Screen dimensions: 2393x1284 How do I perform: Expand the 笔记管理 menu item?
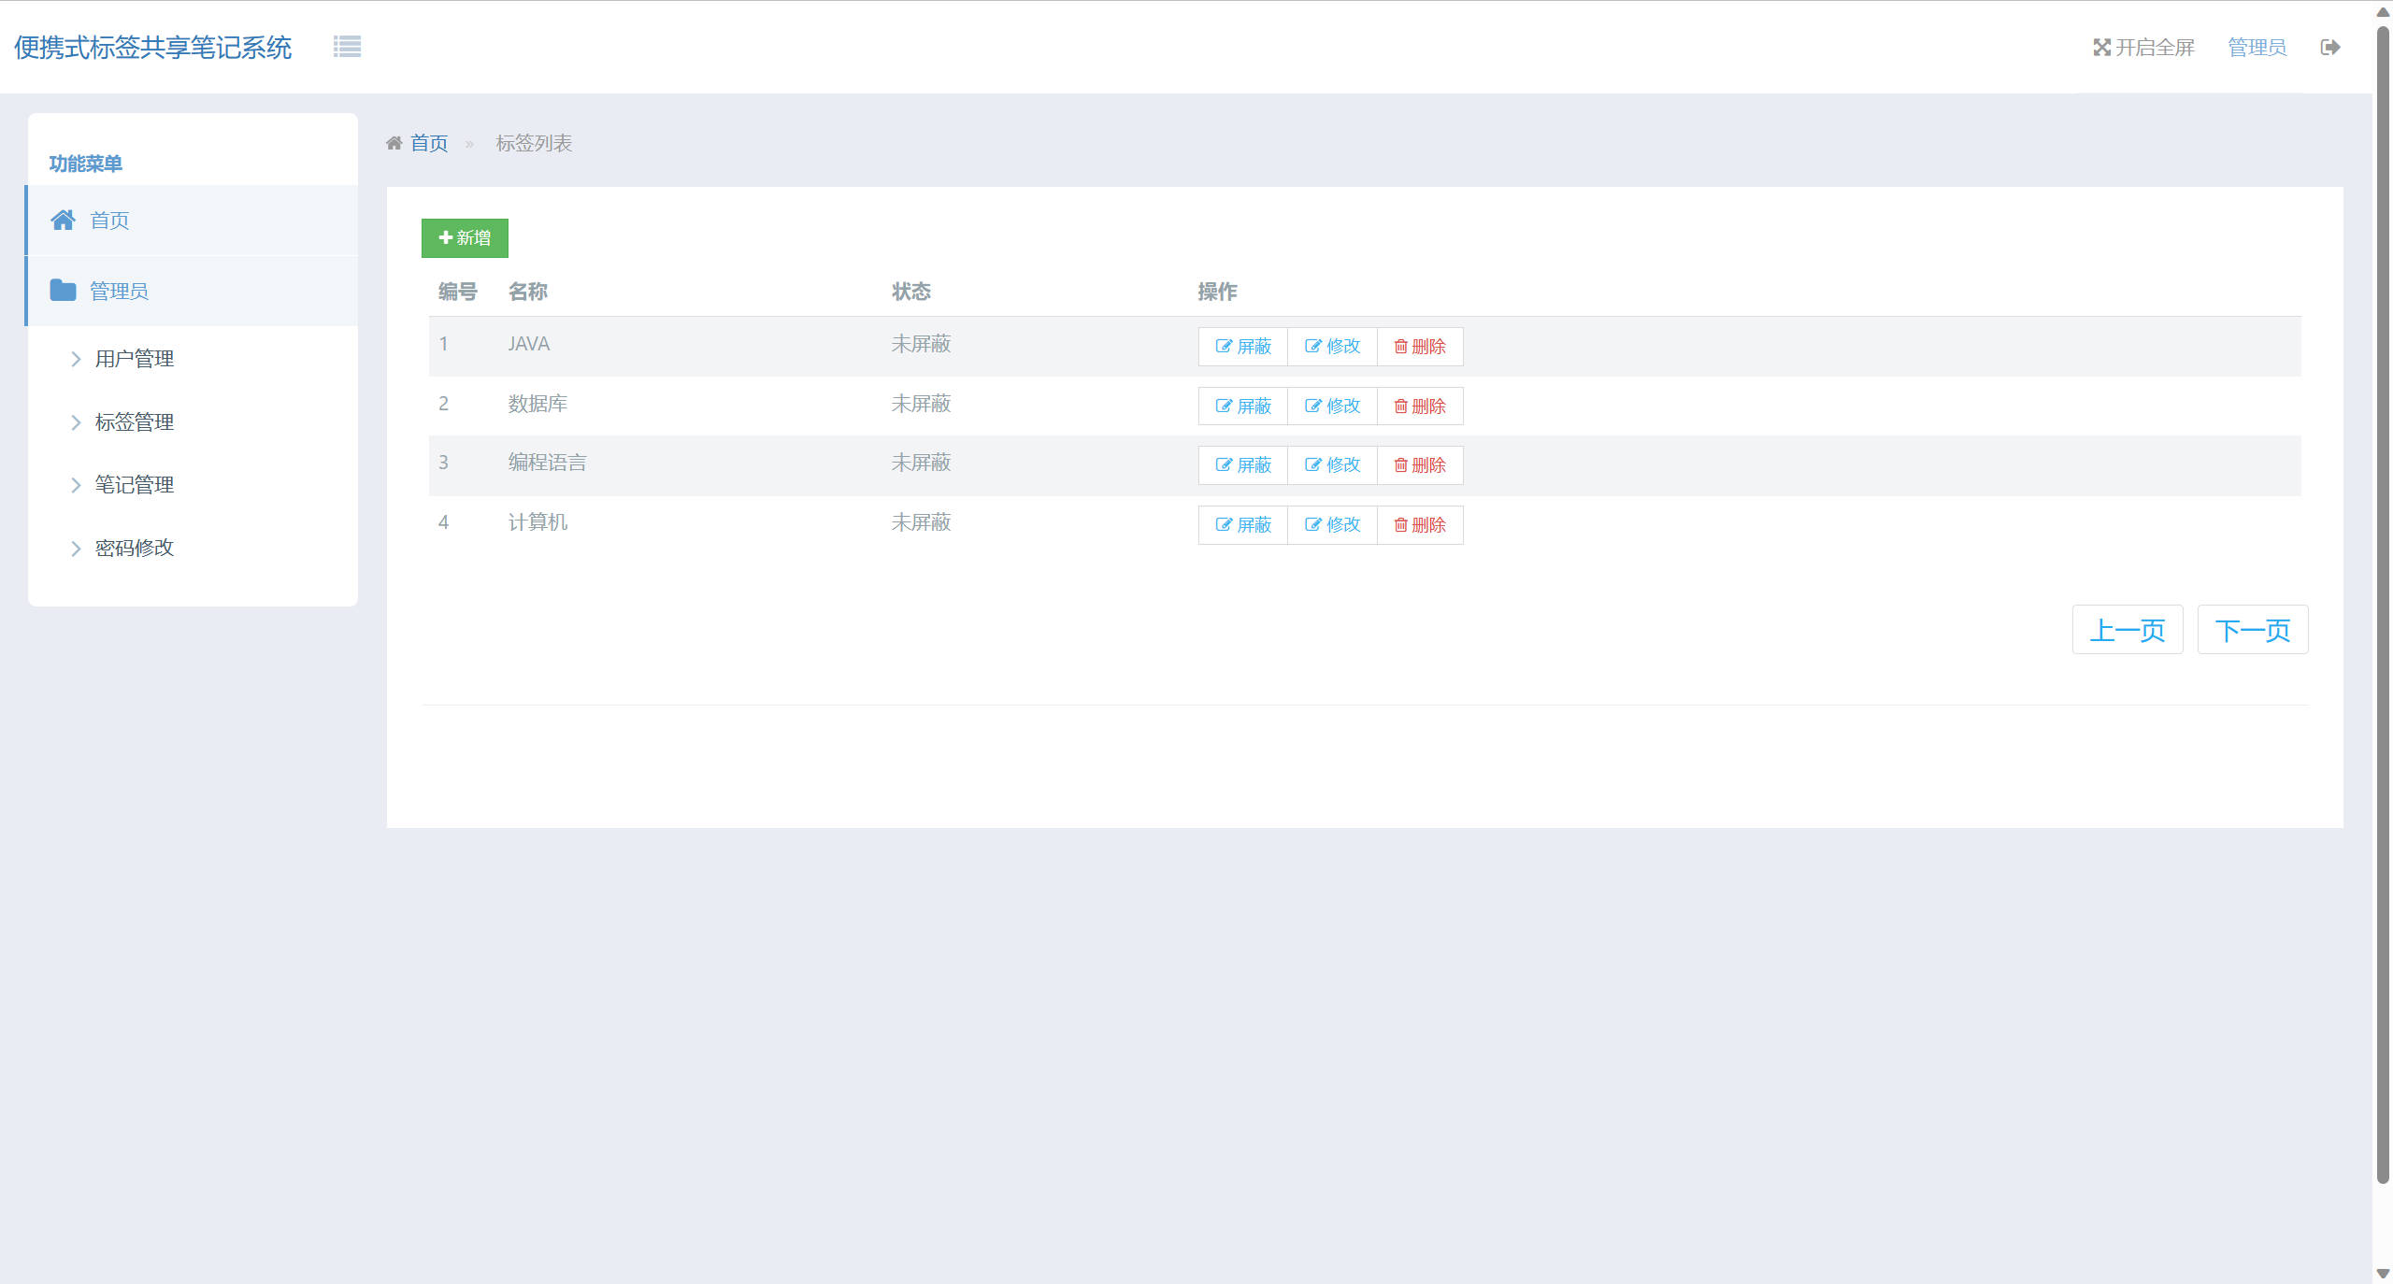click(x=134, y=485)
